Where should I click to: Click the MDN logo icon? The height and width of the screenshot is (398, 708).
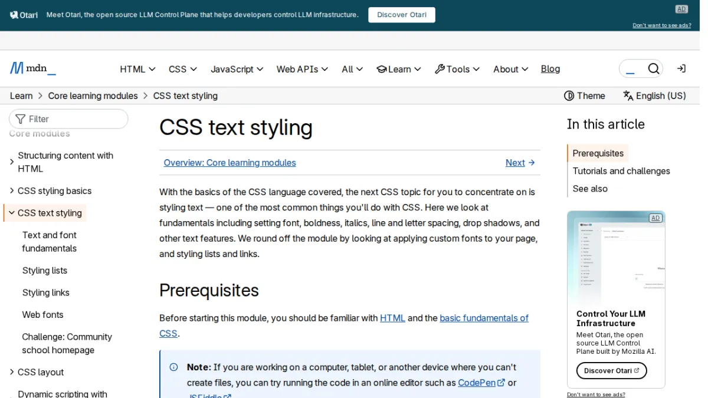point(17,68)
